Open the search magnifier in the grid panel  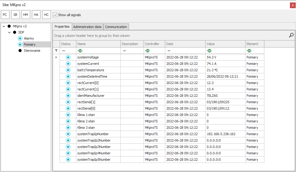coord(291,35)
